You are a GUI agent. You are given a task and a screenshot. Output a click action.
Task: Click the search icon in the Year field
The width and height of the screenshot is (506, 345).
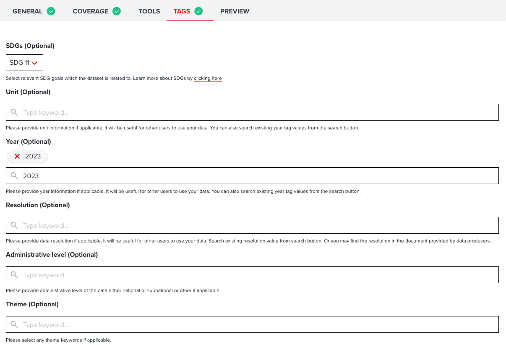point(14,176)
